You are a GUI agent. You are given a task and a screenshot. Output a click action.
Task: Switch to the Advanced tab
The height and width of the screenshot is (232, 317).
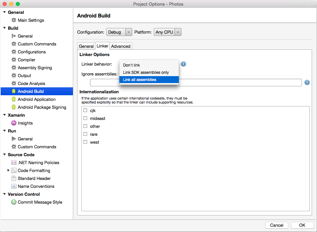click(x=121, y=46)
